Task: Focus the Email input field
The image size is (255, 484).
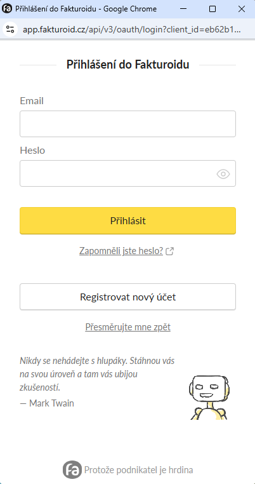Action: tap(128, 124)
